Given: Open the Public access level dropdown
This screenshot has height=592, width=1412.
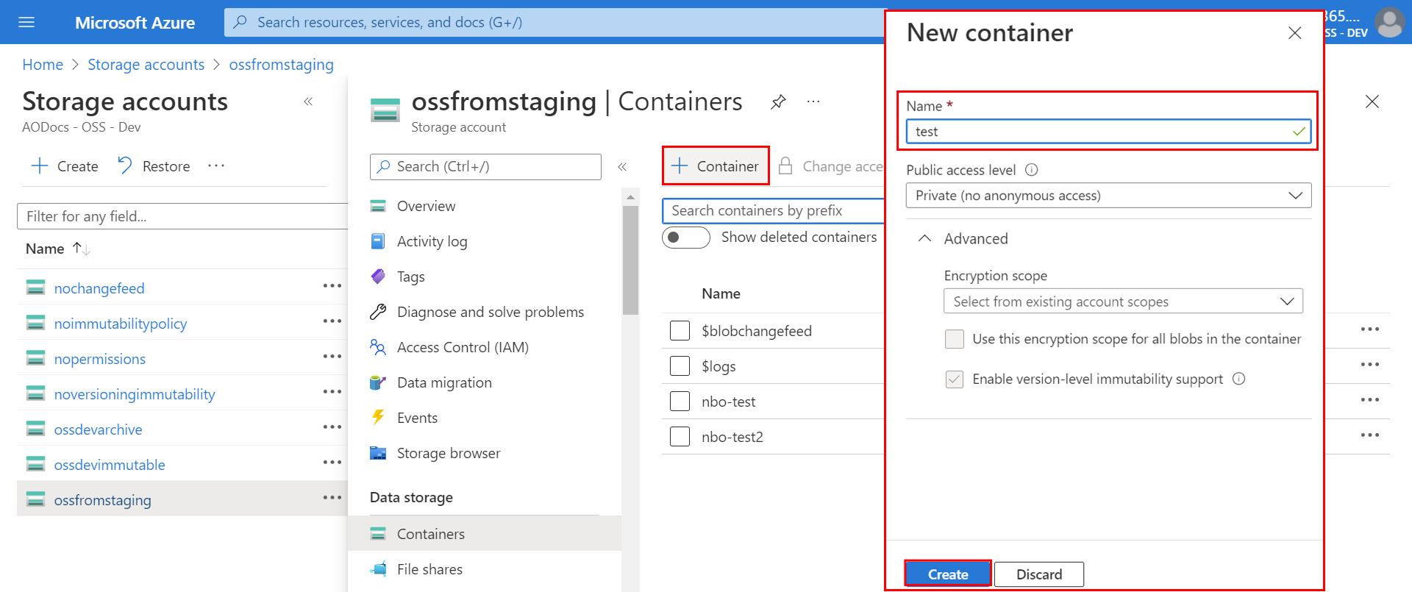Looking at the screenshot, I should click(1108, 196).
